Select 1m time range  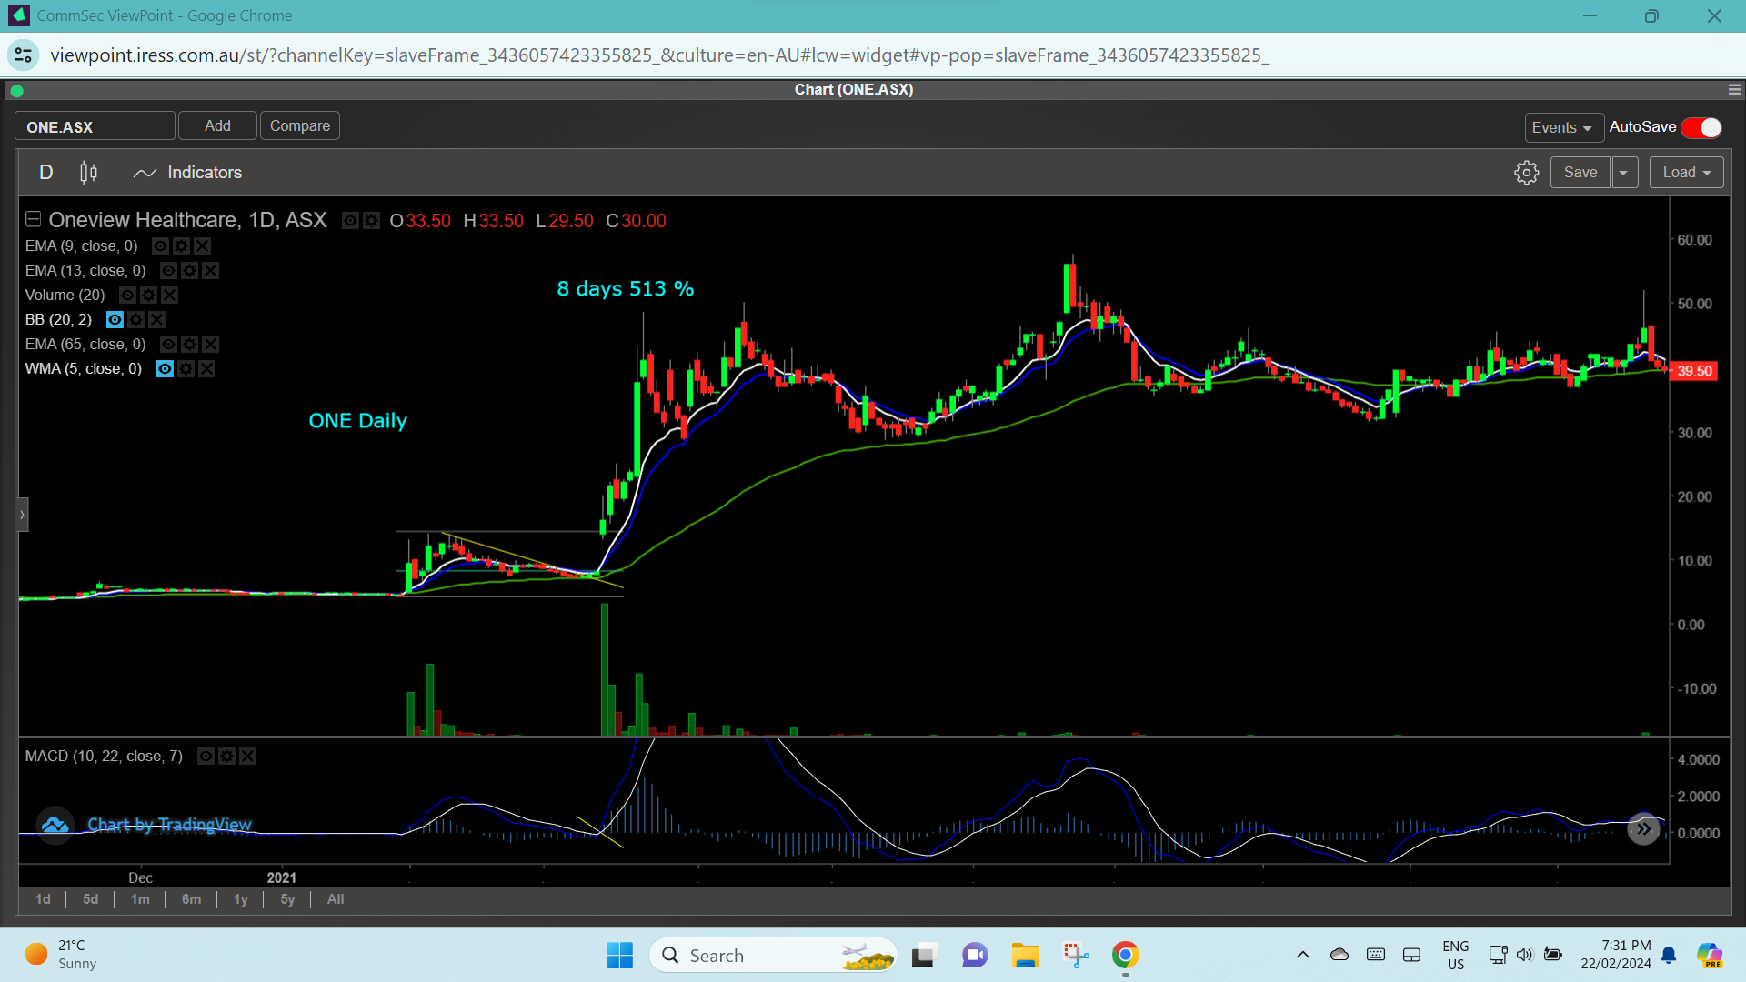140,899
